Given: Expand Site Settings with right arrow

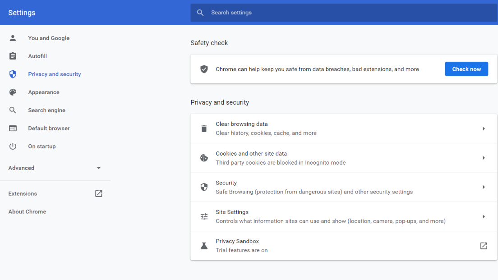Looking at the screenshot, I should (484, 216).
